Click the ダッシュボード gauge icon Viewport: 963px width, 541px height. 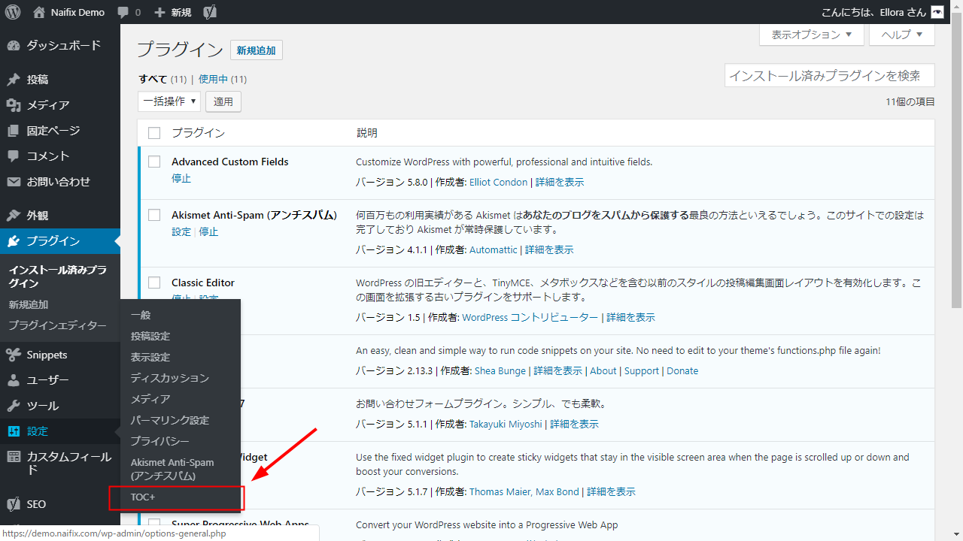coord(14,46)
